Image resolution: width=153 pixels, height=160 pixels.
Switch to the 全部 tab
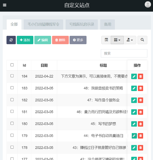14,25
